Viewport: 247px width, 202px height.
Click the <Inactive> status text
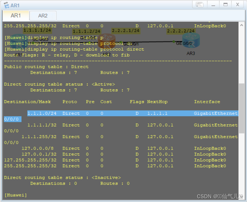106,178
